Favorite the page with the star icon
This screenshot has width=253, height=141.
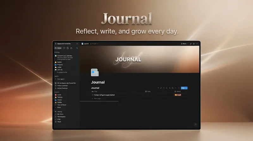coord(194,44)
